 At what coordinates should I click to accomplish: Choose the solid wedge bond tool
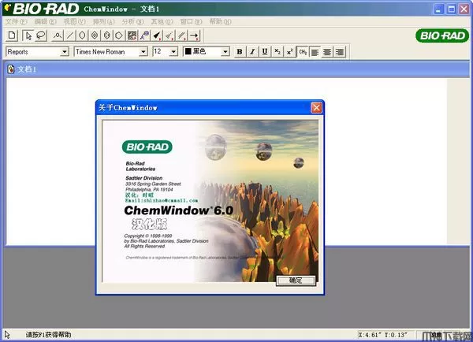pyautogui.click(x=157, y=35)
